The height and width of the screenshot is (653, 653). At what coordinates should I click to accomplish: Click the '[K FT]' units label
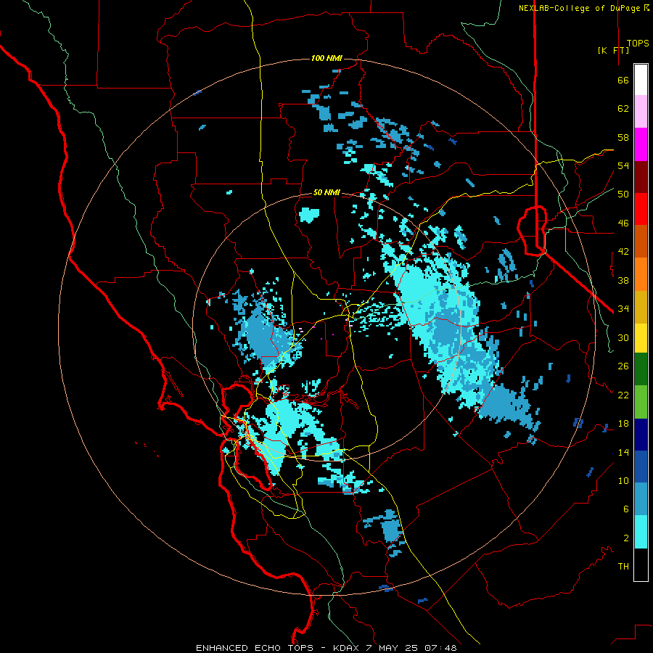613,50
